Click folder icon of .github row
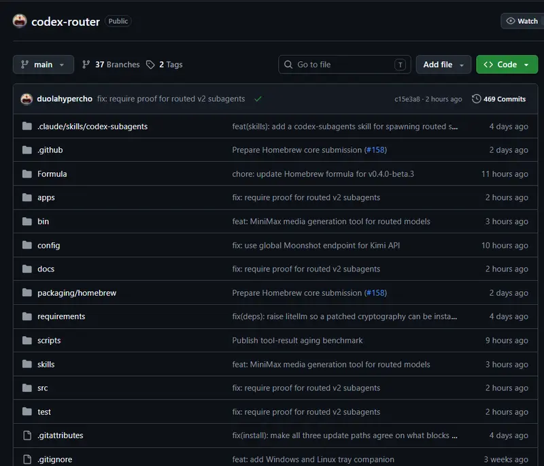Viewport: 544px width, 466px height. click(27, 150)
